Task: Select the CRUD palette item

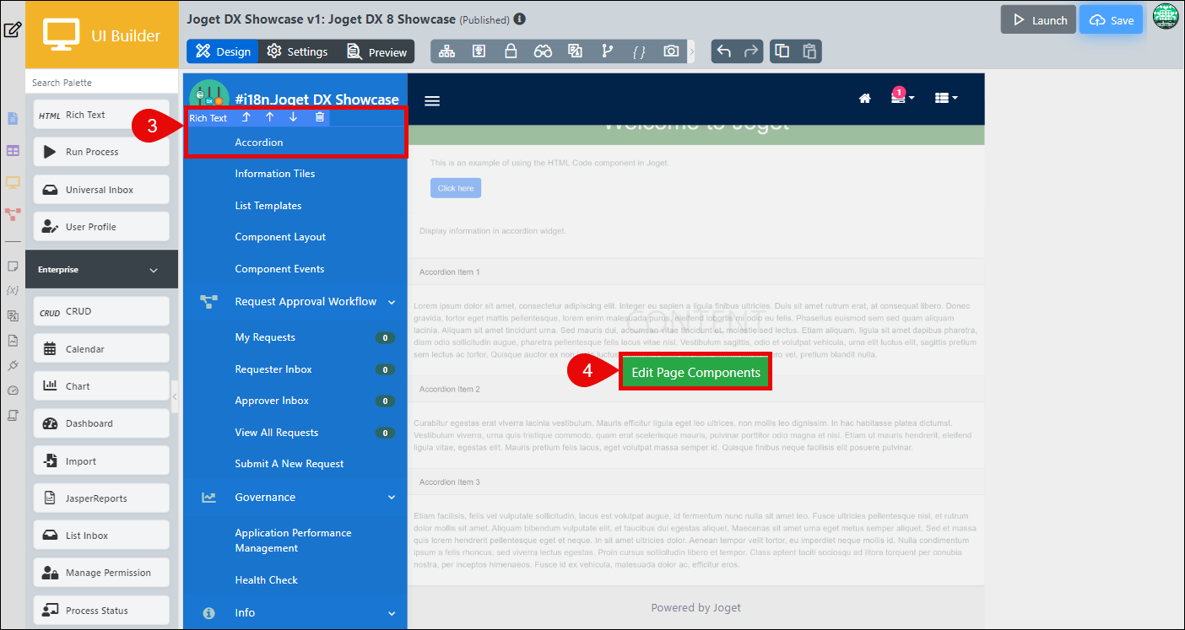Action: tap(101, 311)
